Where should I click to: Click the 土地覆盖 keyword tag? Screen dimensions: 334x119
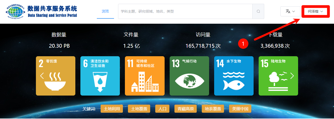[139, 109]
